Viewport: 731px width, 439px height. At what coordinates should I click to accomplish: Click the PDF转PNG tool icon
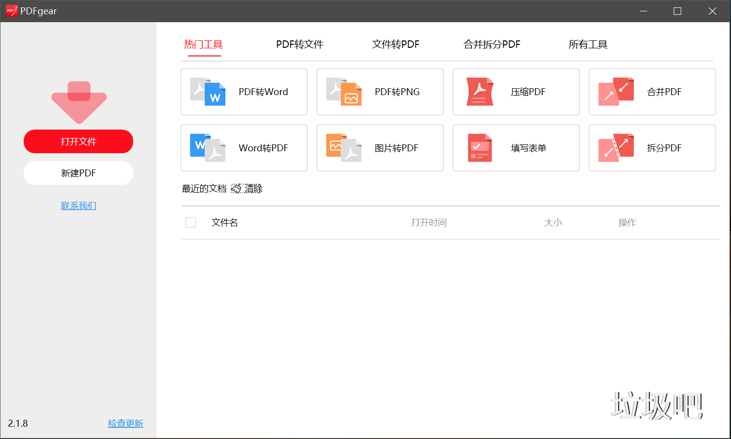coord(344,92)
